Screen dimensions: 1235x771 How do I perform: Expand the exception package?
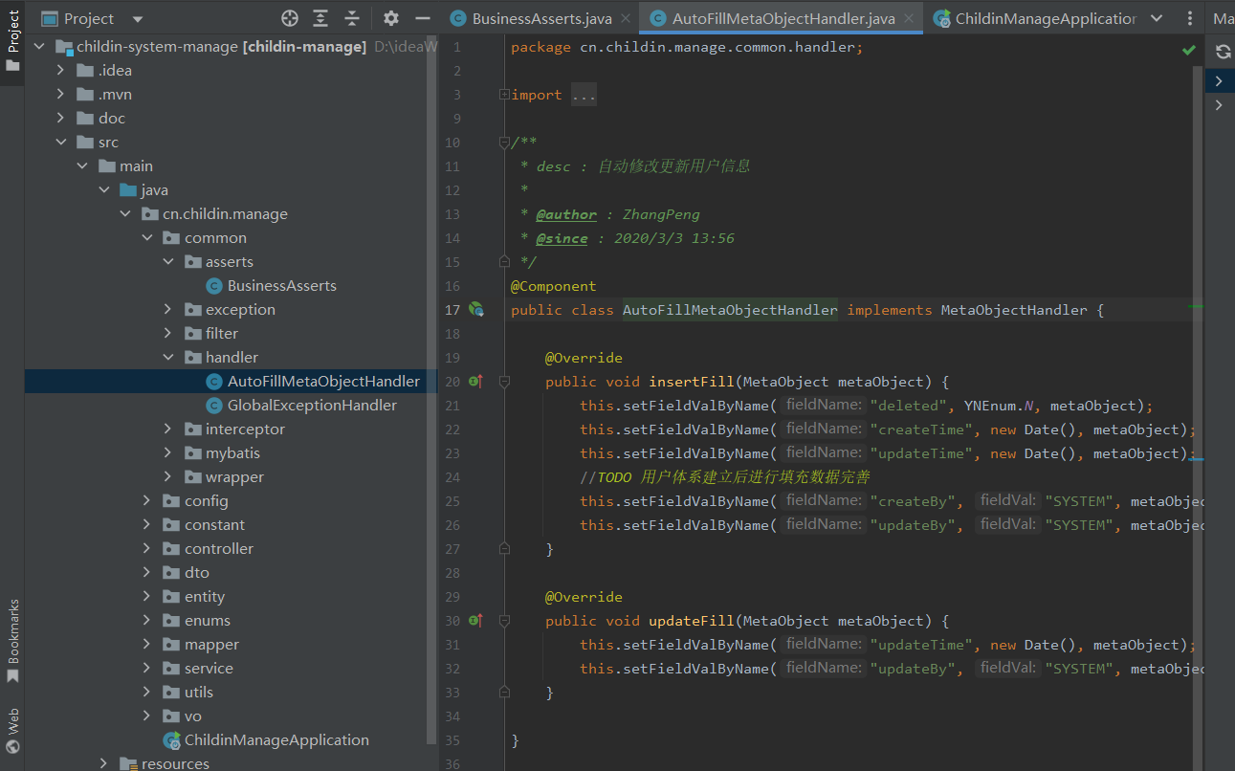point(168,310)
